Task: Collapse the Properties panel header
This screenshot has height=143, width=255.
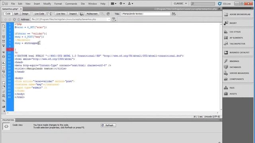Action: 8,120
